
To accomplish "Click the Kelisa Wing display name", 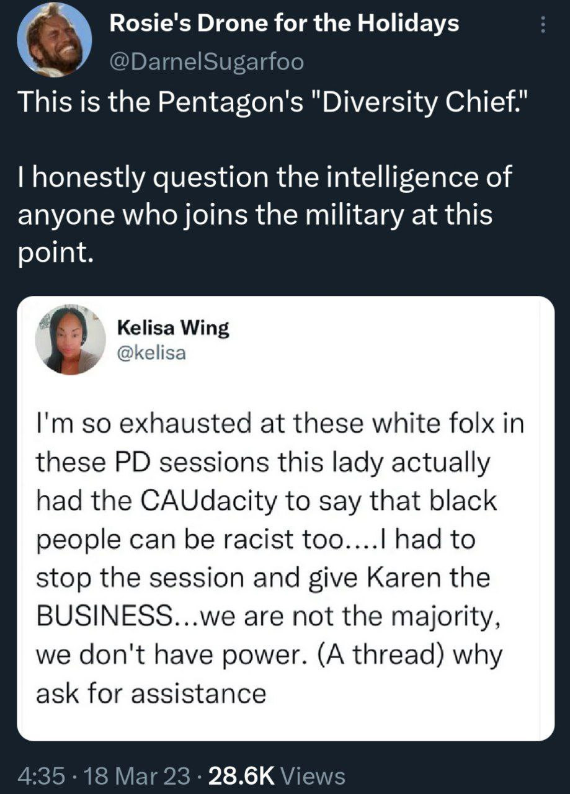I will click(x=173, y=328).
